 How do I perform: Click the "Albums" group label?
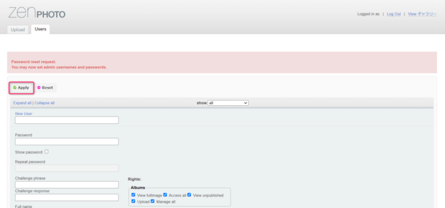tap(138, 187)
